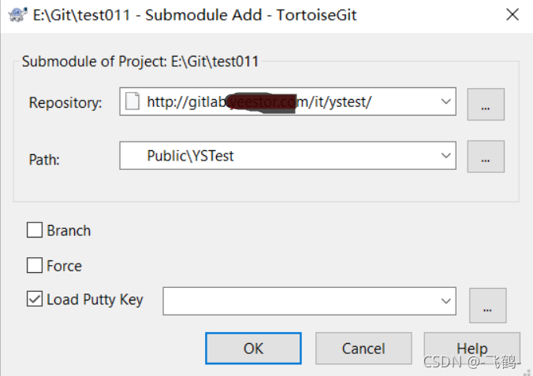Open the Putty Key dropdown
Viewport: 533px width, 376px height.
coord(445,300)
